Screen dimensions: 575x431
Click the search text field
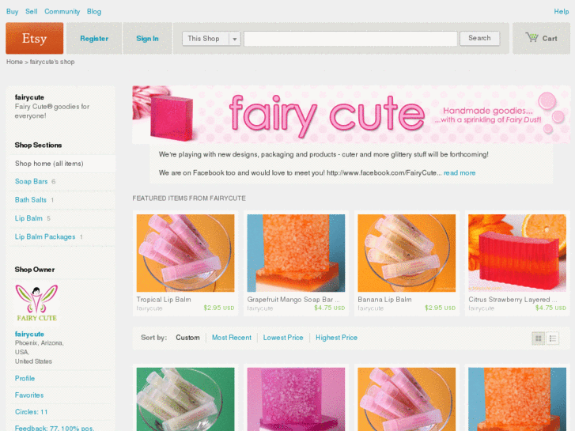(350, 39)
